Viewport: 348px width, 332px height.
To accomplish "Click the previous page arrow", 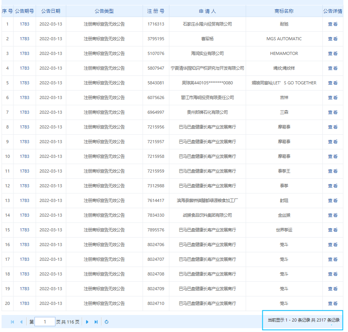I will tap(21, 322).
